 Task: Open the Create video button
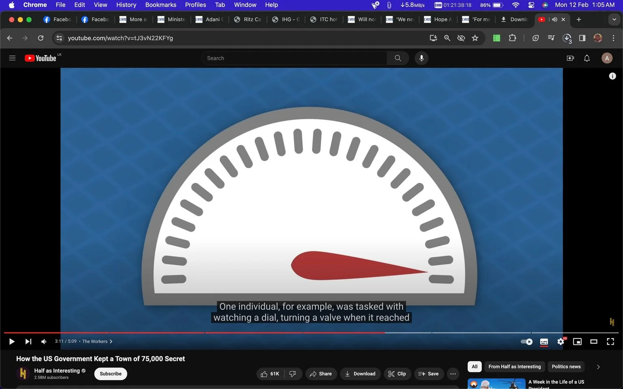(x=570, y=58)
